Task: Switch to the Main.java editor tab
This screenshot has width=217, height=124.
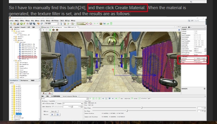Action: (x=46, y=27)
